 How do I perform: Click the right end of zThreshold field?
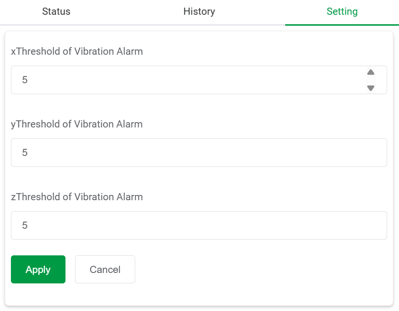(x=375, y=225)
